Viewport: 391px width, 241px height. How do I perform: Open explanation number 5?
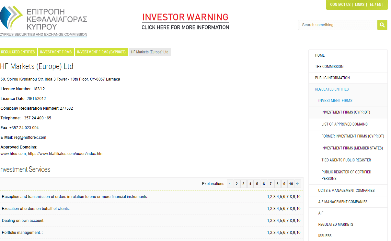click(257, 184)
